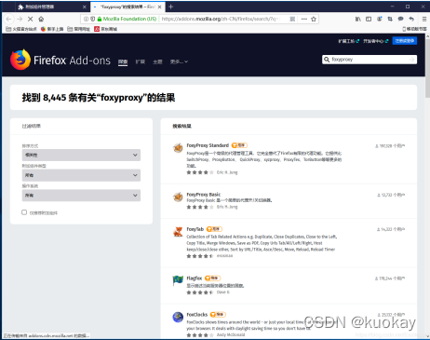Click the Flagfox flag icon
Screen dimensions: 430x340
(x=178, y=280)
